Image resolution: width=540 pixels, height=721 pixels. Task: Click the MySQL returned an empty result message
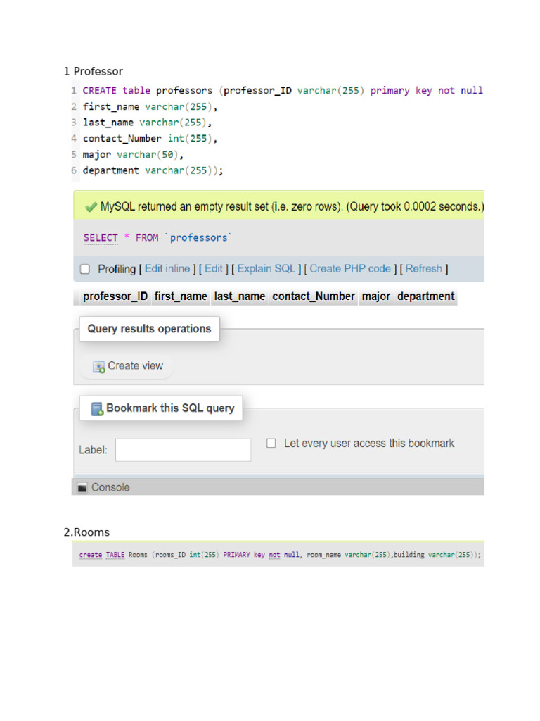coord(292,207)
